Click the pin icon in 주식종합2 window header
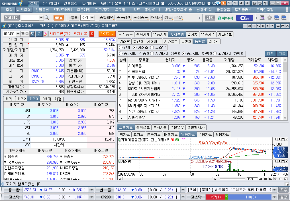 coord(267,26)
